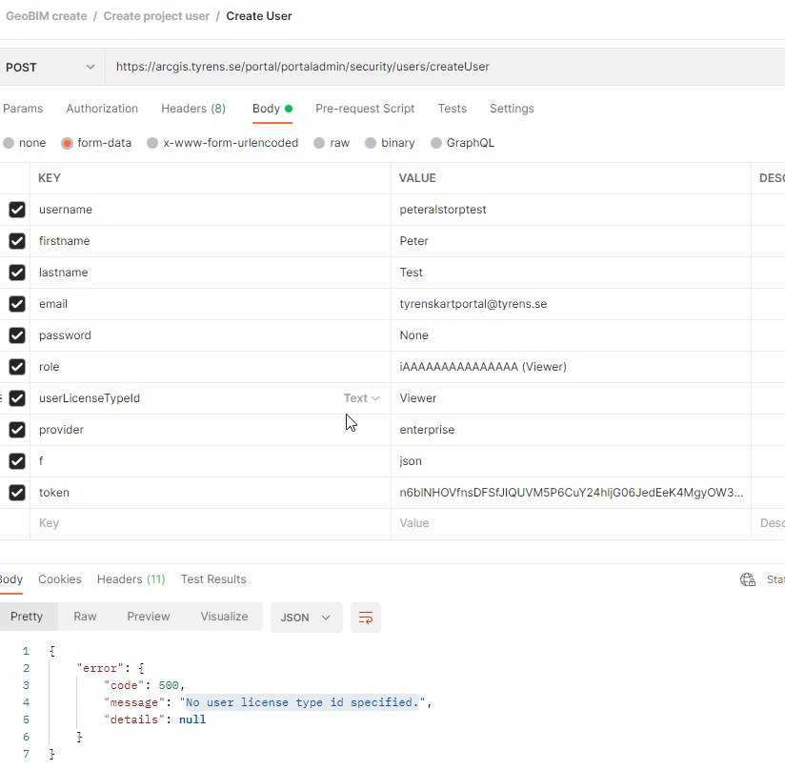View the Cookies response tab
785x770 pixels.
click(x=59, y=578)
